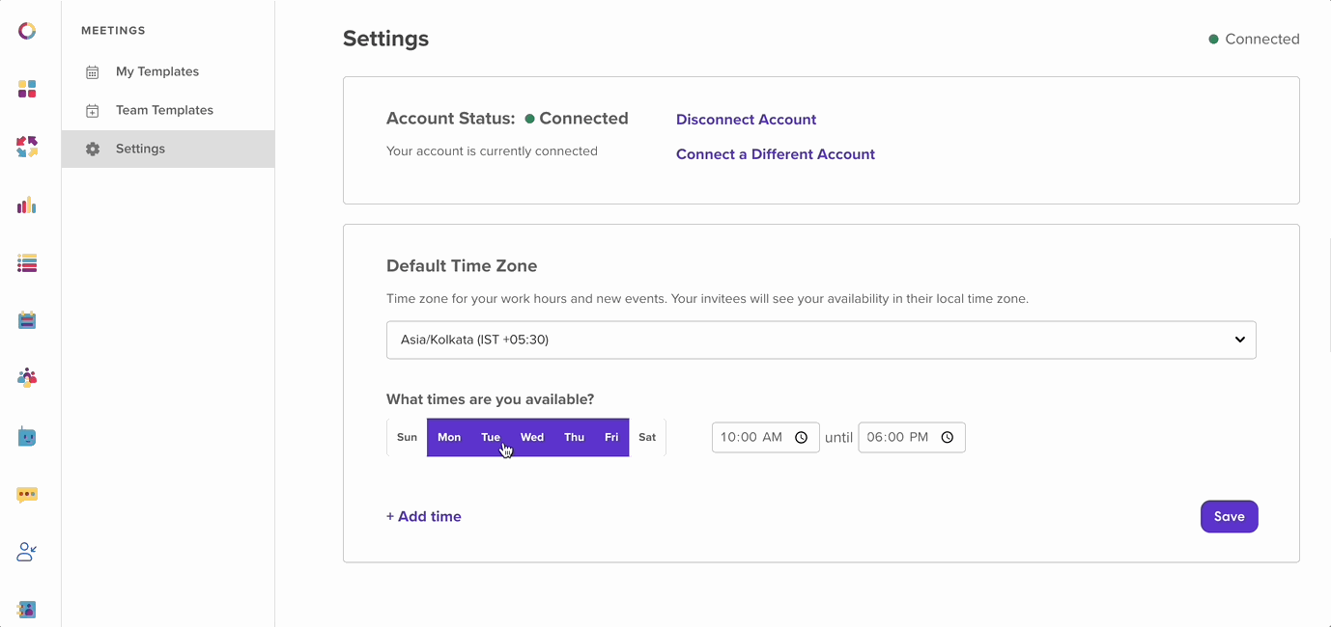Select Settings in Meetings menu
Screen dimensions: 1331x627
pyautogui.click(x=168, y=149)
